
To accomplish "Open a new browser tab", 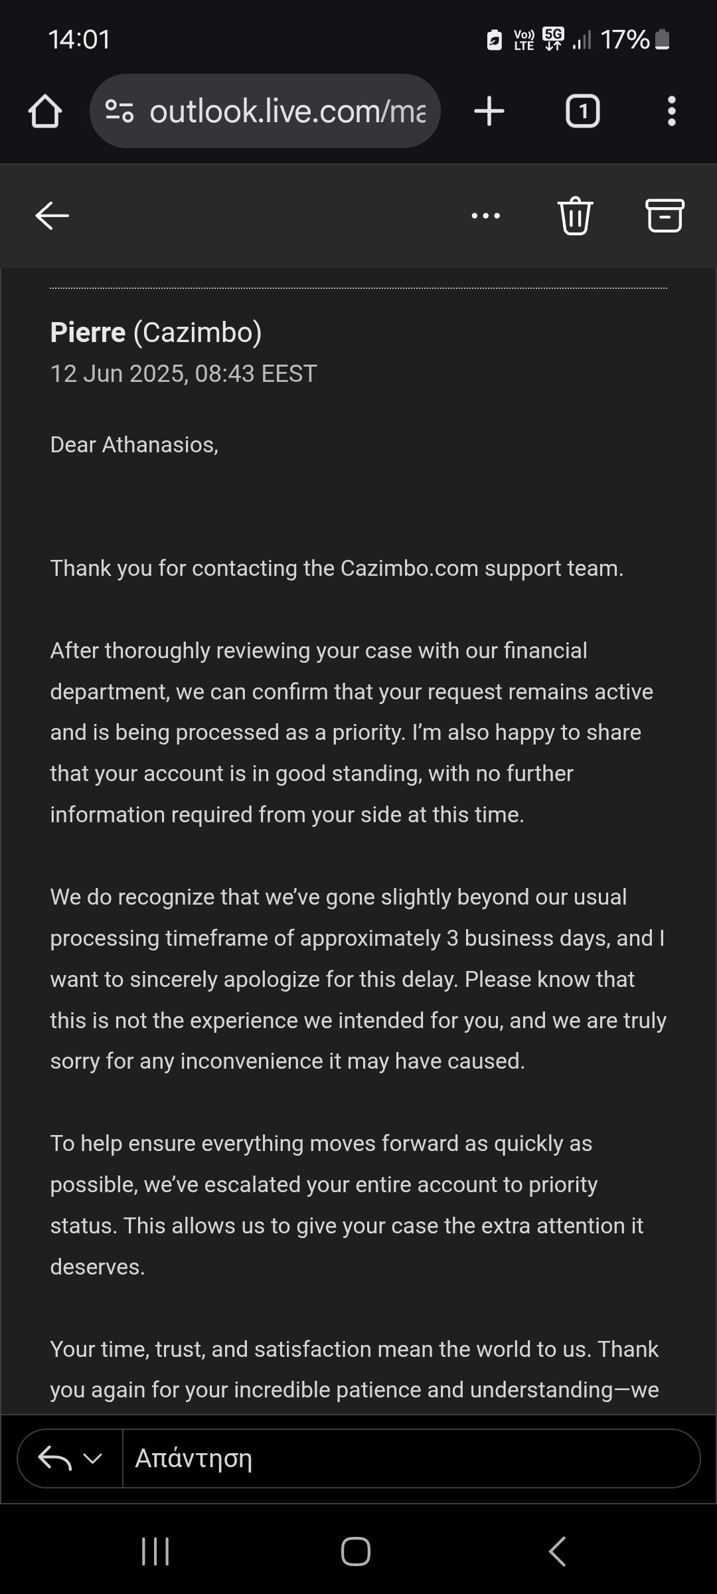I will pos(489,111).
